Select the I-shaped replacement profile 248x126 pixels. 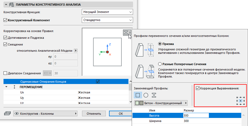pos(154,95)
